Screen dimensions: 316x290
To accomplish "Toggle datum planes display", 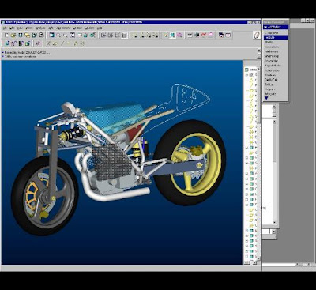I will point(135,35).
